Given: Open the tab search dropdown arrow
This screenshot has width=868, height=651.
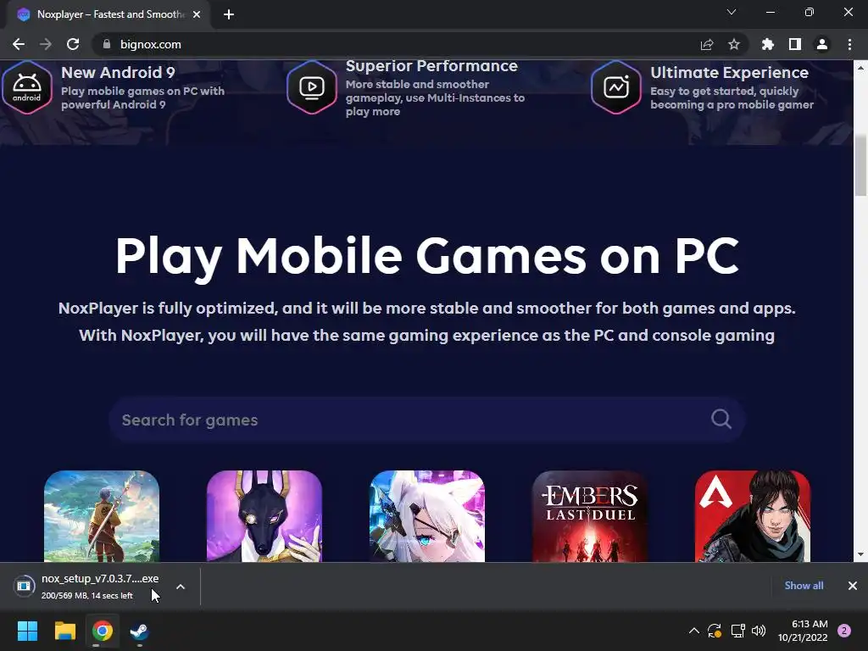Looking at the screenshot, I should coord(732,12).
